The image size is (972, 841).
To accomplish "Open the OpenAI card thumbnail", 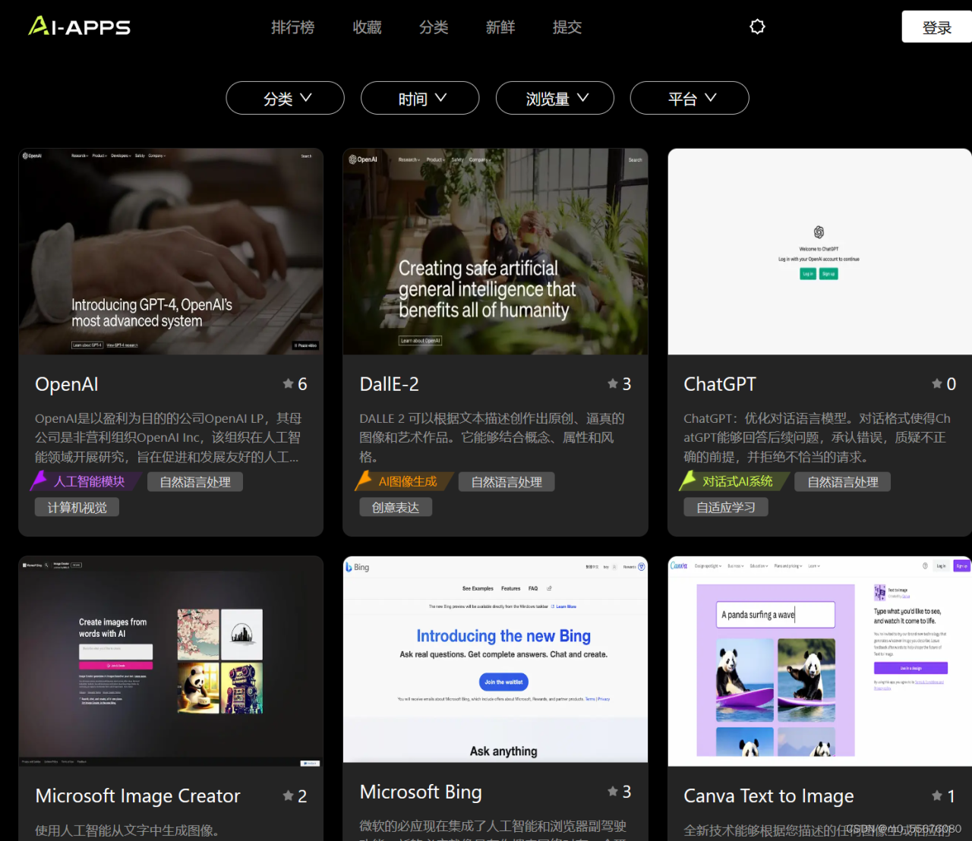I will (x=171, y=251).
